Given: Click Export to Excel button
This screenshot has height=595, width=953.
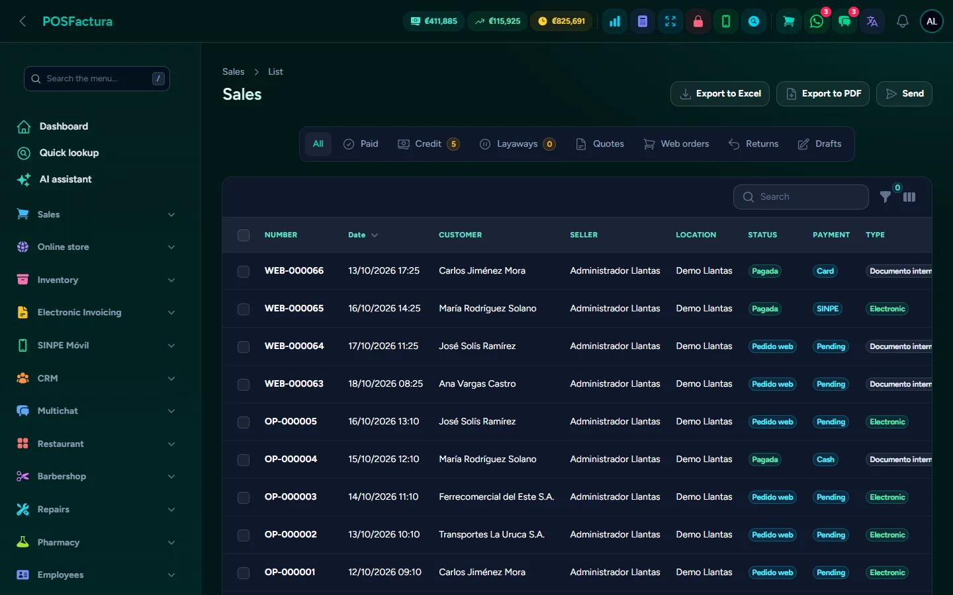Looking at the screenshot, I should (720, 94).
